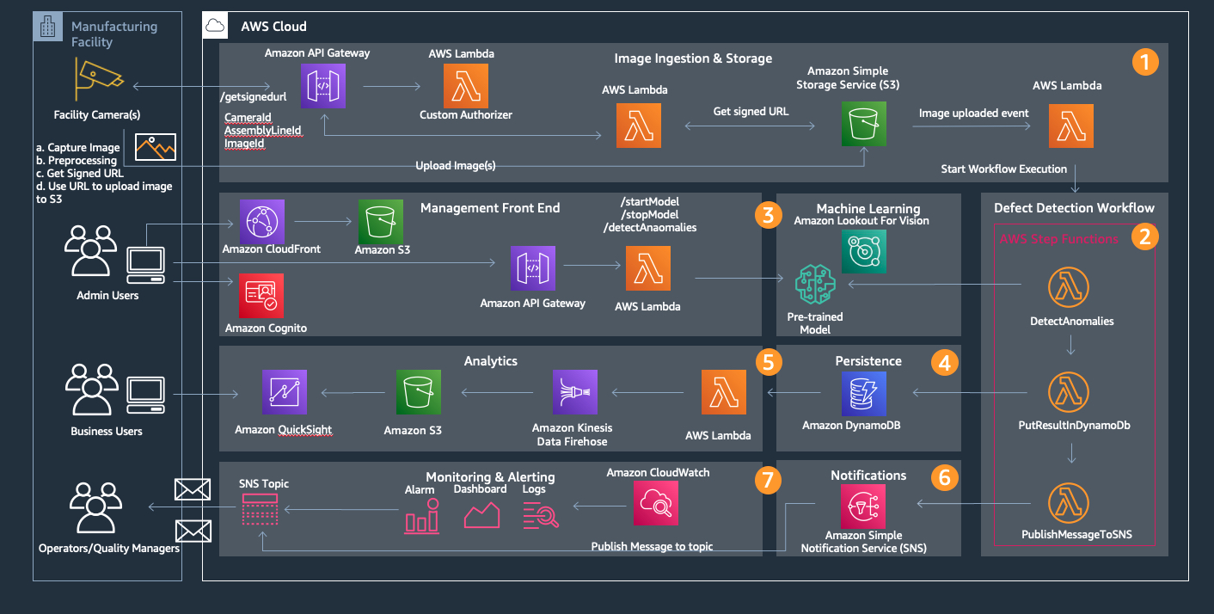The width and height of the screenshot is (1214, 614).
Task: Select the CloudWatch Logs icon
Action: pos(540,515)
